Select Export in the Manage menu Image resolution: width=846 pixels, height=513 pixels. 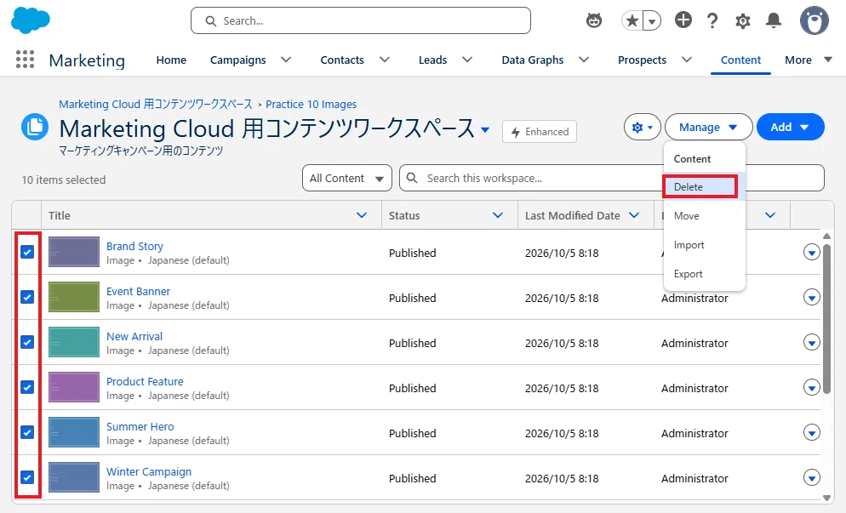click(688, 273)
